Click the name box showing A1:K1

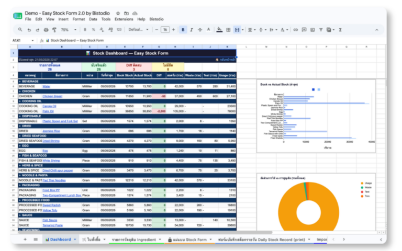tap(23, 40)
